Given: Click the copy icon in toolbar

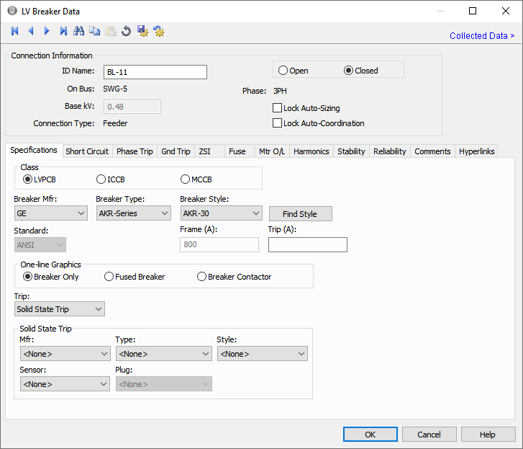Looking at the screenshot, I should tap(95, 31).
